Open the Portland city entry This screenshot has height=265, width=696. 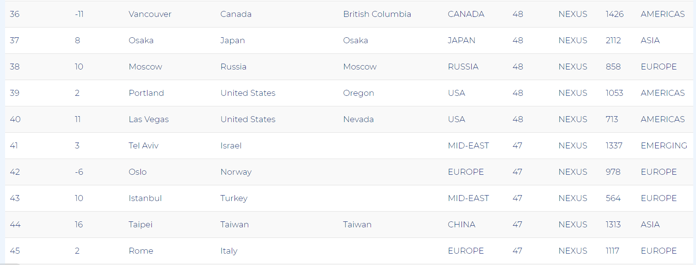pos(146,93)
